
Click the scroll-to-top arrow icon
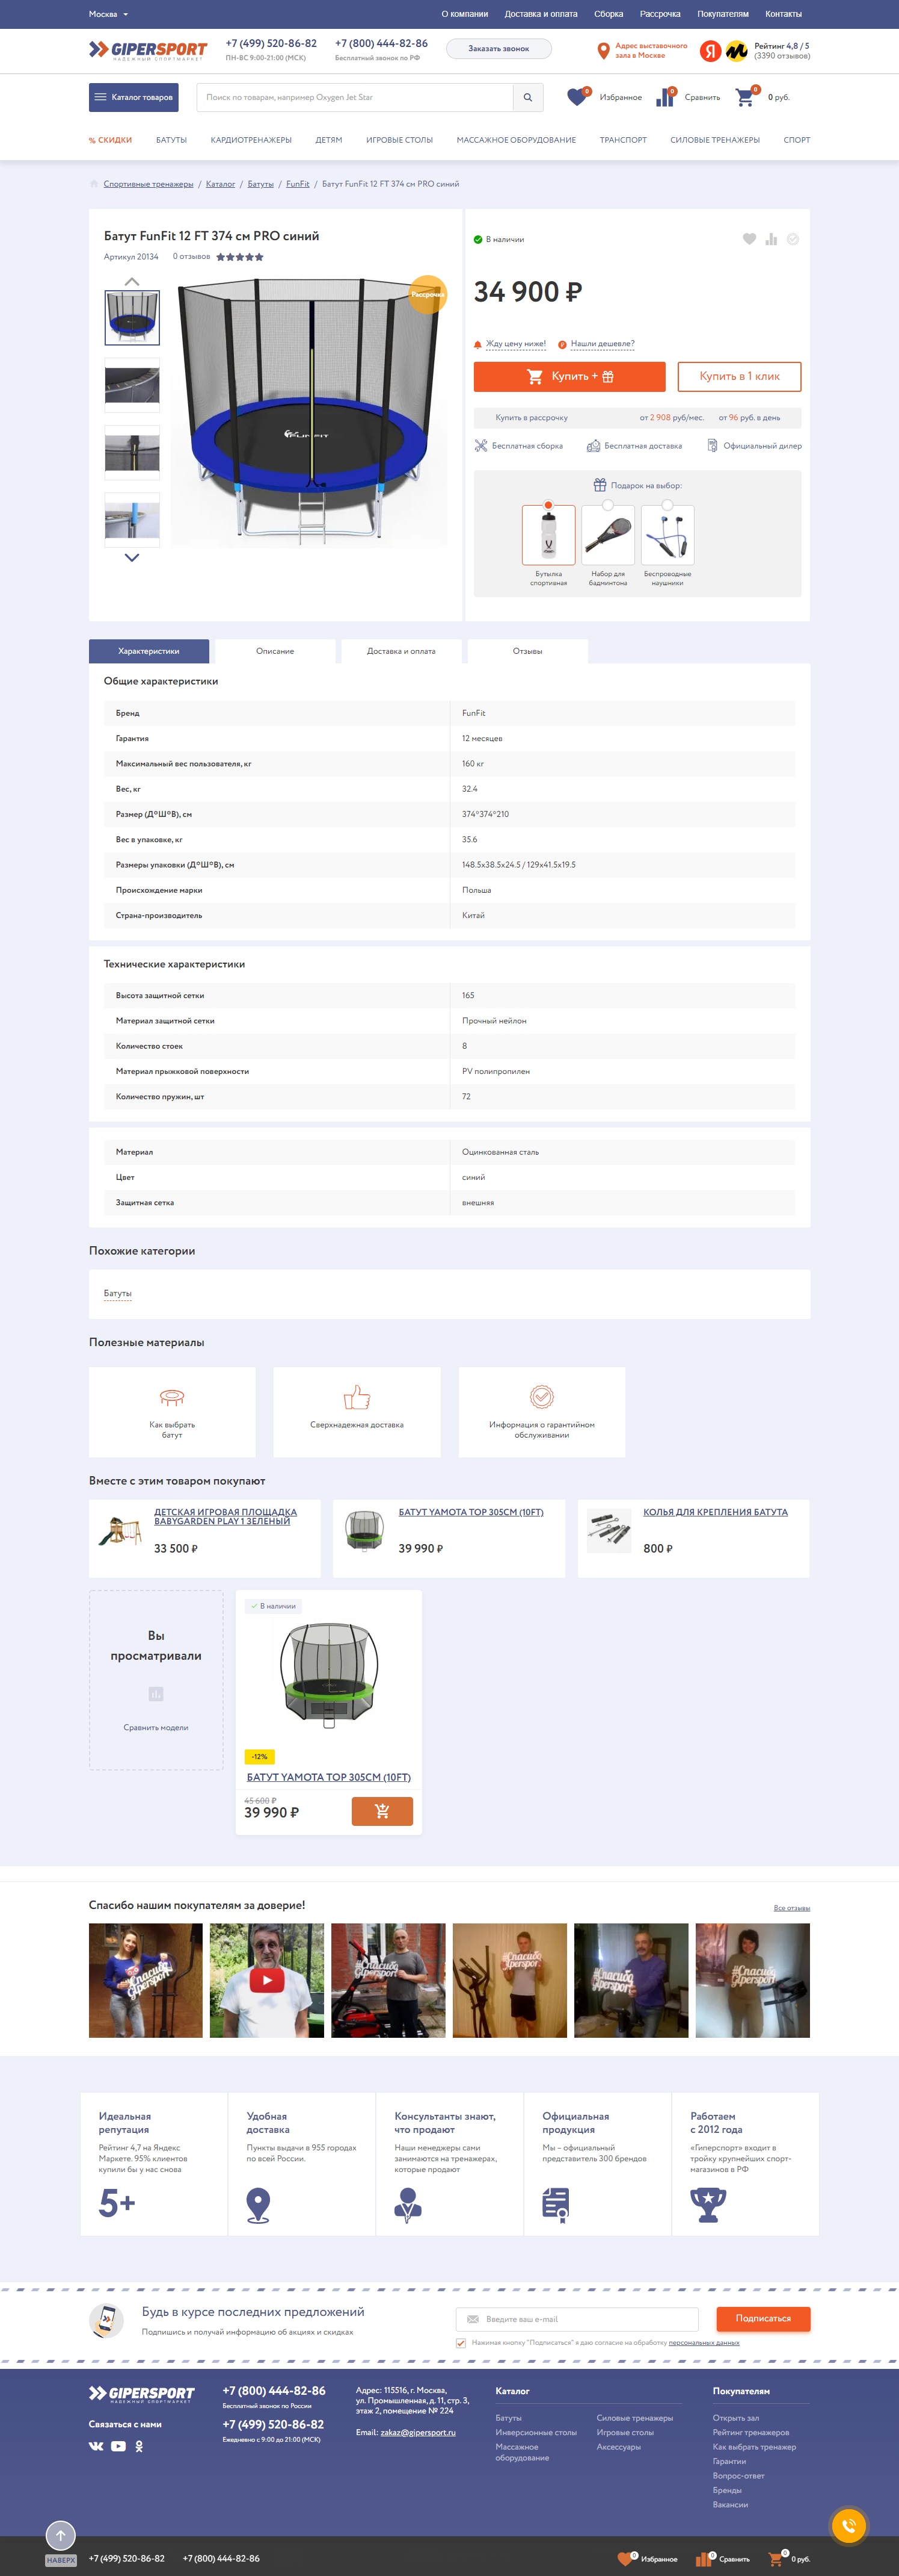[x=61, y=2535]
